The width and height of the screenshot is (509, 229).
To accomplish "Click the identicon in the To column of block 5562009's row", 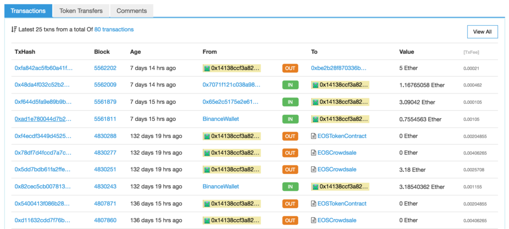I will click(x=315, y=85).
